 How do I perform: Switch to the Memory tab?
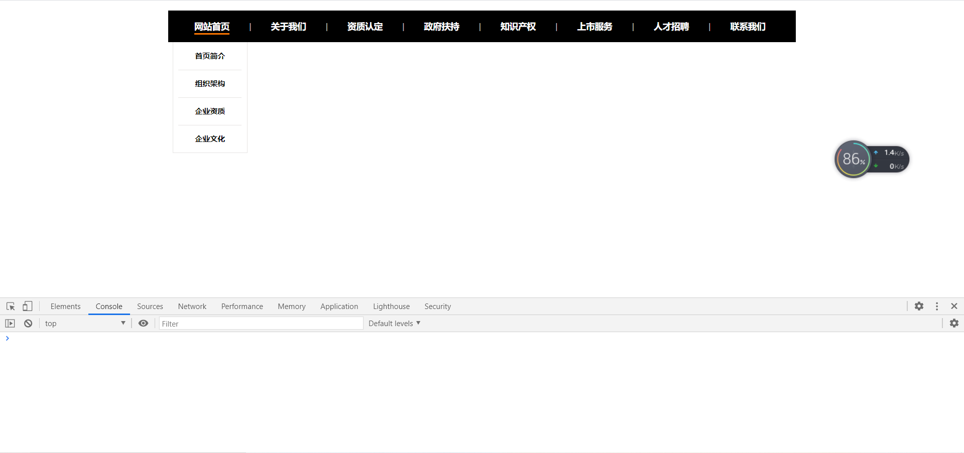(x=292, y=307)
